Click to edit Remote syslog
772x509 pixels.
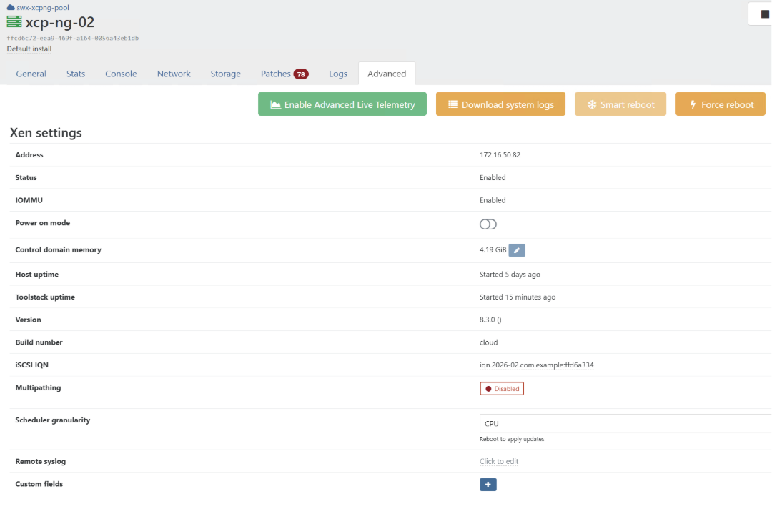499,461
